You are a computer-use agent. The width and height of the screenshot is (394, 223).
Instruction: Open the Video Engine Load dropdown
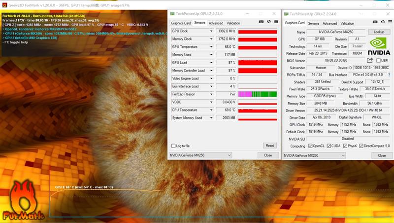[211, 78]
